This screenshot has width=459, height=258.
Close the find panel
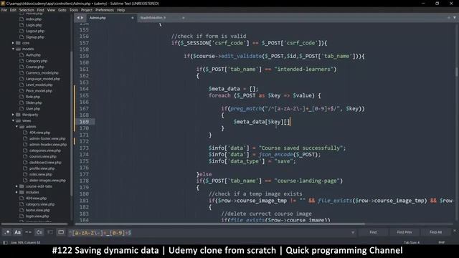click(x=455, y=231)
